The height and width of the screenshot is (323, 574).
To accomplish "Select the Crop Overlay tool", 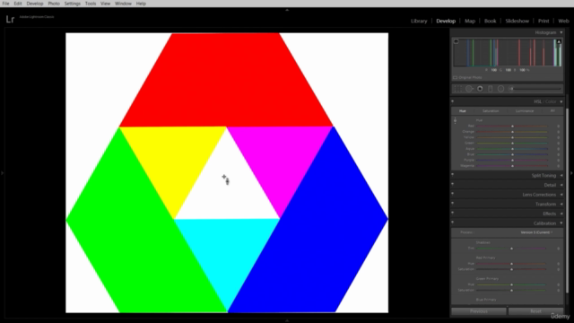I will [457, 89].
